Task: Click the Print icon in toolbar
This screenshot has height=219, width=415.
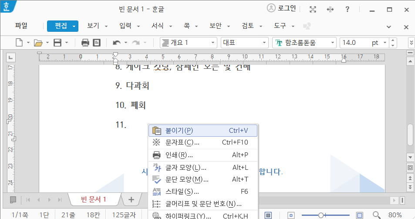Action: pos(85,43)
